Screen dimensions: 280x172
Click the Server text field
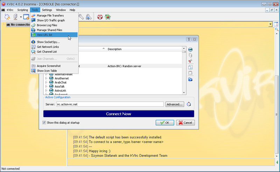(x=110, y=104)
